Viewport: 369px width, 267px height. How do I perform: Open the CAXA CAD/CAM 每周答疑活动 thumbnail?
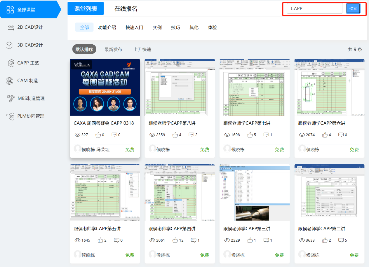click(x=105, y=87)
